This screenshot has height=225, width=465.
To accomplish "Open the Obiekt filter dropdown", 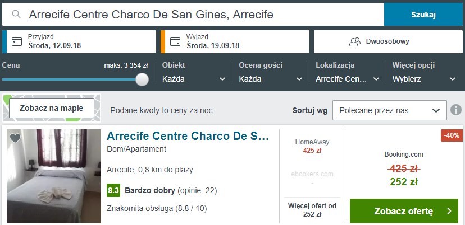I will click(x=194, y=79).
